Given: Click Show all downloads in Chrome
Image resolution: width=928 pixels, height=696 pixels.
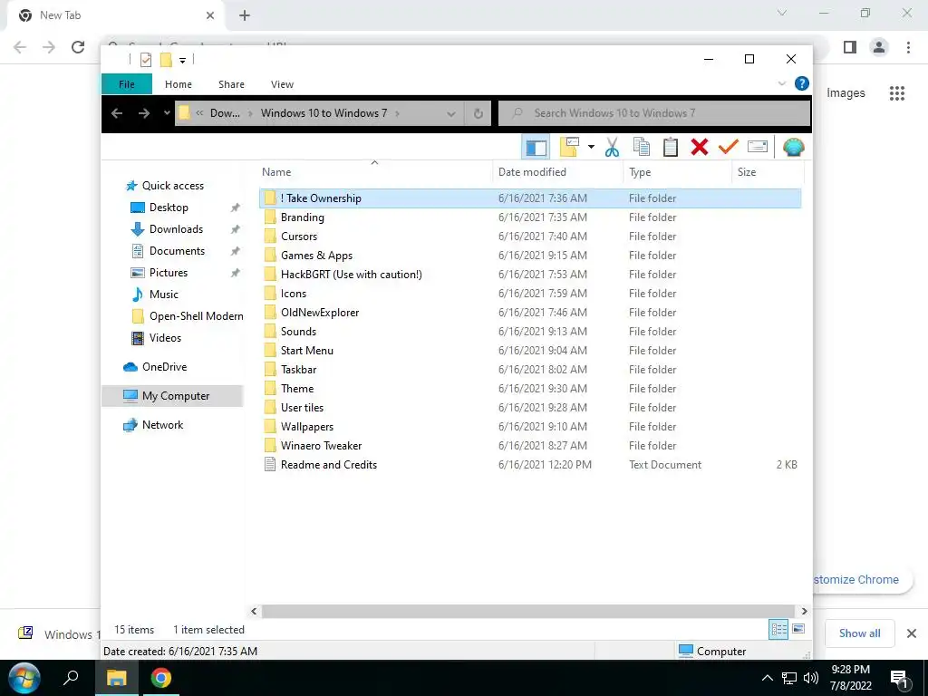Looking at the screenshot, I should coord(859,633).
